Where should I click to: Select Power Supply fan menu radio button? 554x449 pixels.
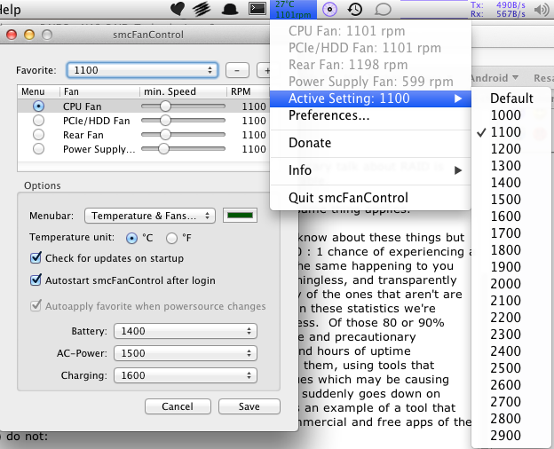pos(38,149)
